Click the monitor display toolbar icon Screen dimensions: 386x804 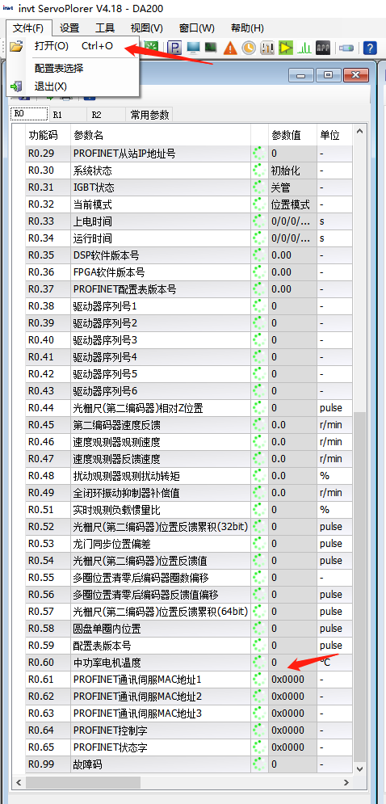click(x=193, y=48)
